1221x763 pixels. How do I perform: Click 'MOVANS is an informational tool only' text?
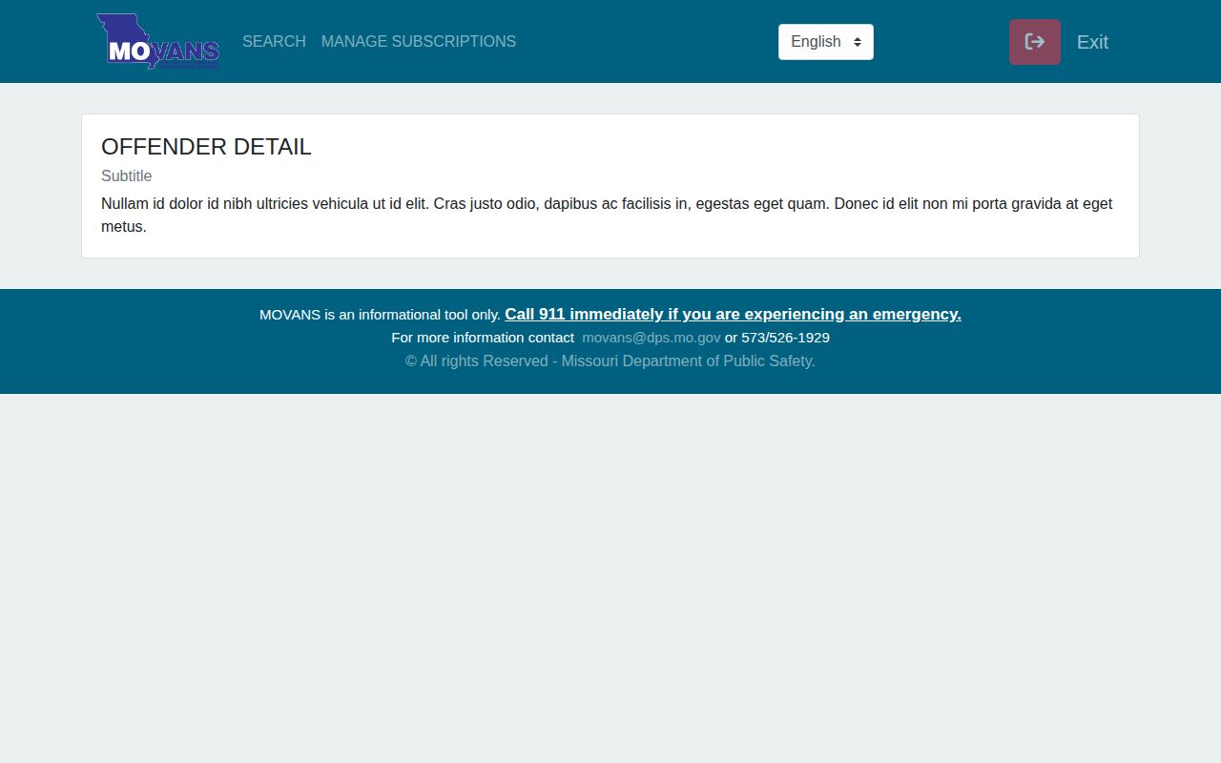point(380,315)
